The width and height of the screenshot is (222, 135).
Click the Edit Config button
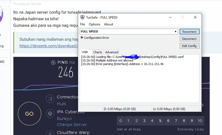pos(190,46)
